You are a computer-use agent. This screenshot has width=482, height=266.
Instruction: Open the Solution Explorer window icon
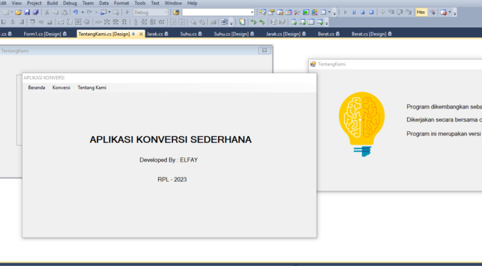(262, 12)
